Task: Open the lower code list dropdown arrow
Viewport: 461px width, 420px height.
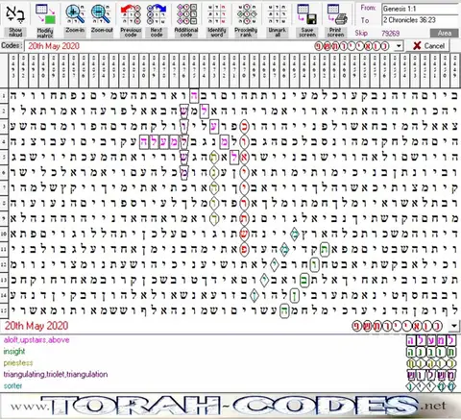Action: click(x=454, y=326)
